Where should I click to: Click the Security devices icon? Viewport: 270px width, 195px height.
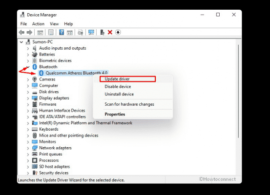coord(35,173)
